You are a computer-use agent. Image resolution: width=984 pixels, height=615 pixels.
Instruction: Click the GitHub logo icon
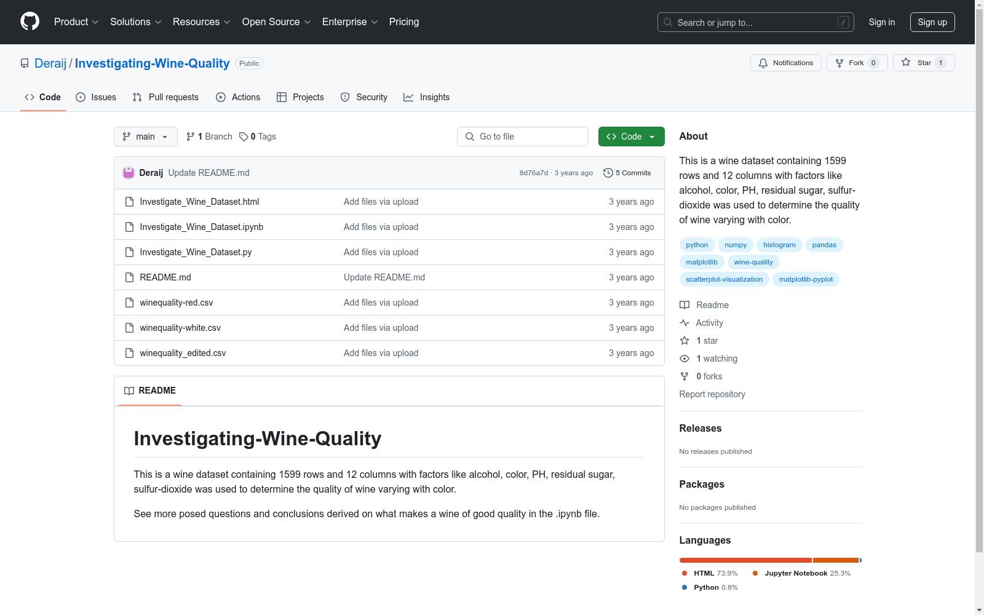30,22
